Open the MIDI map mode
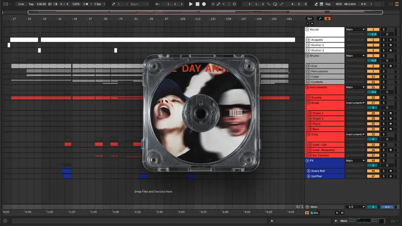 339,4
